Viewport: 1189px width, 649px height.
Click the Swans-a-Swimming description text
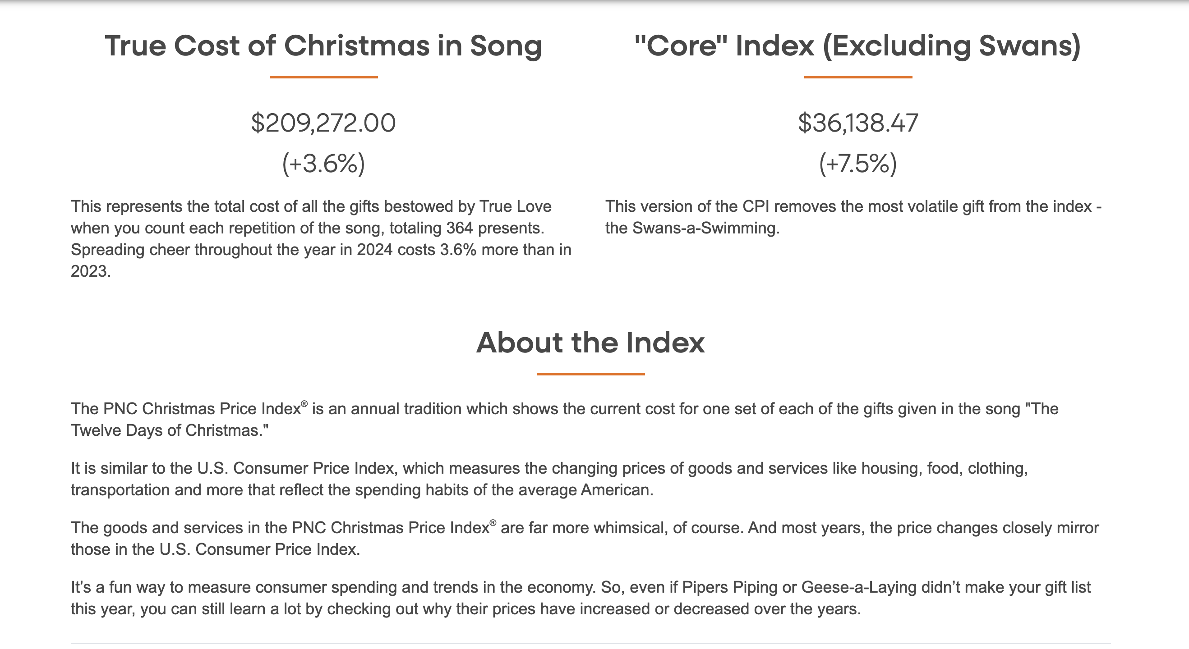(853, 217)
